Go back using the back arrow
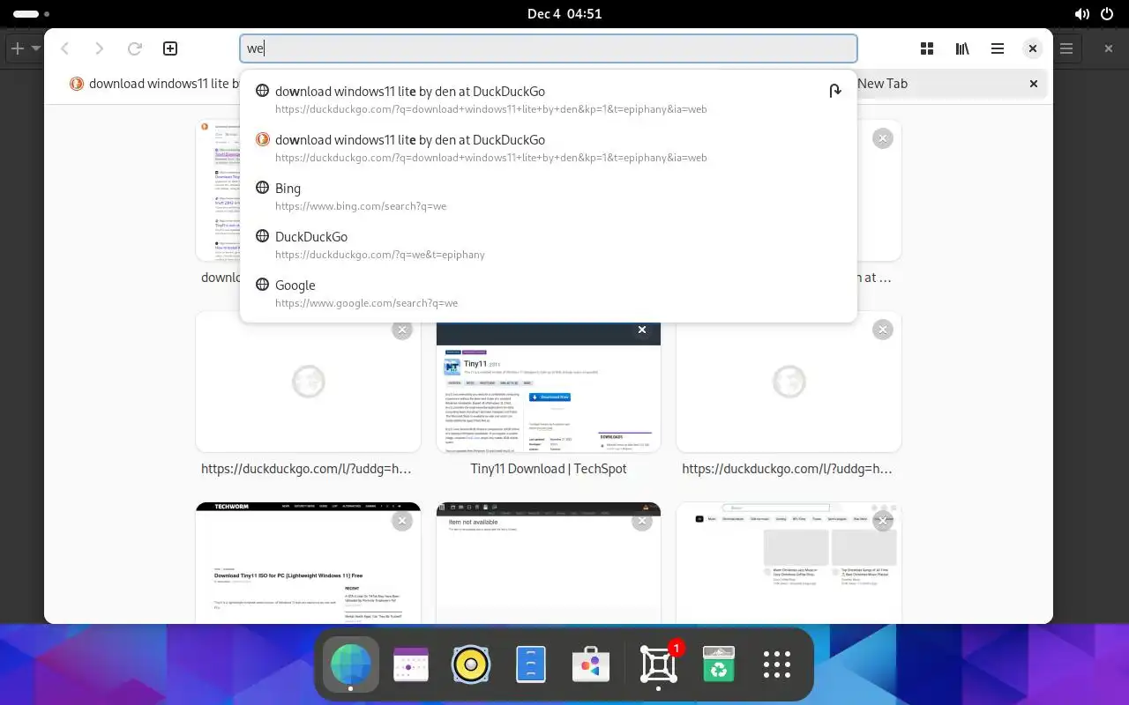Image resolution: width=1129 pixels, height=705 pixels. coord(65,48)
